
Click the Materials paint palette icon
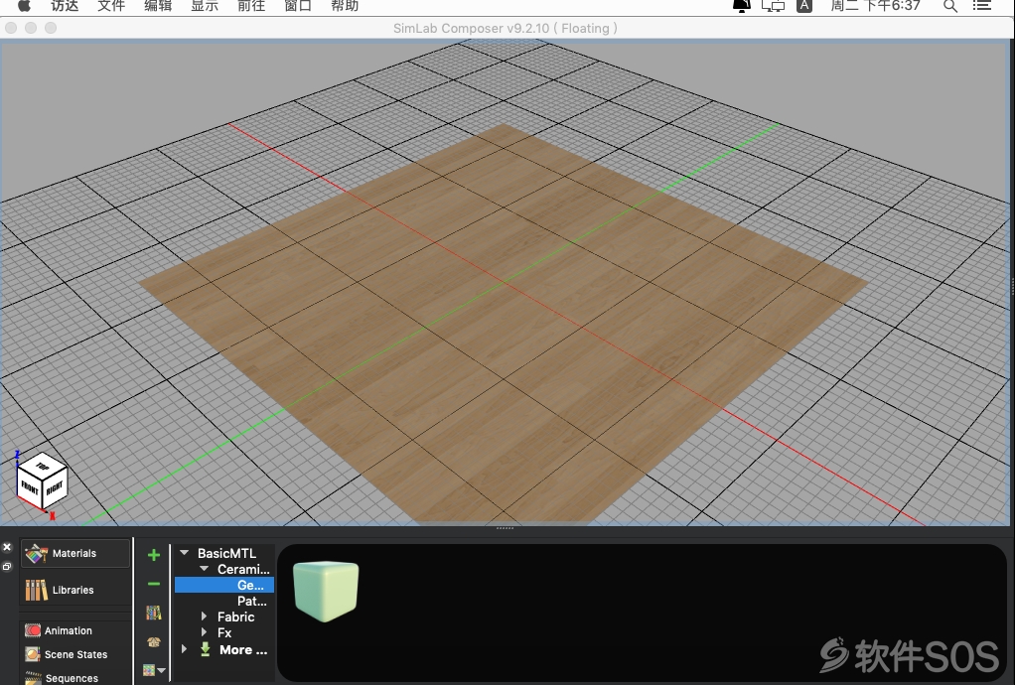click(36, 554)
